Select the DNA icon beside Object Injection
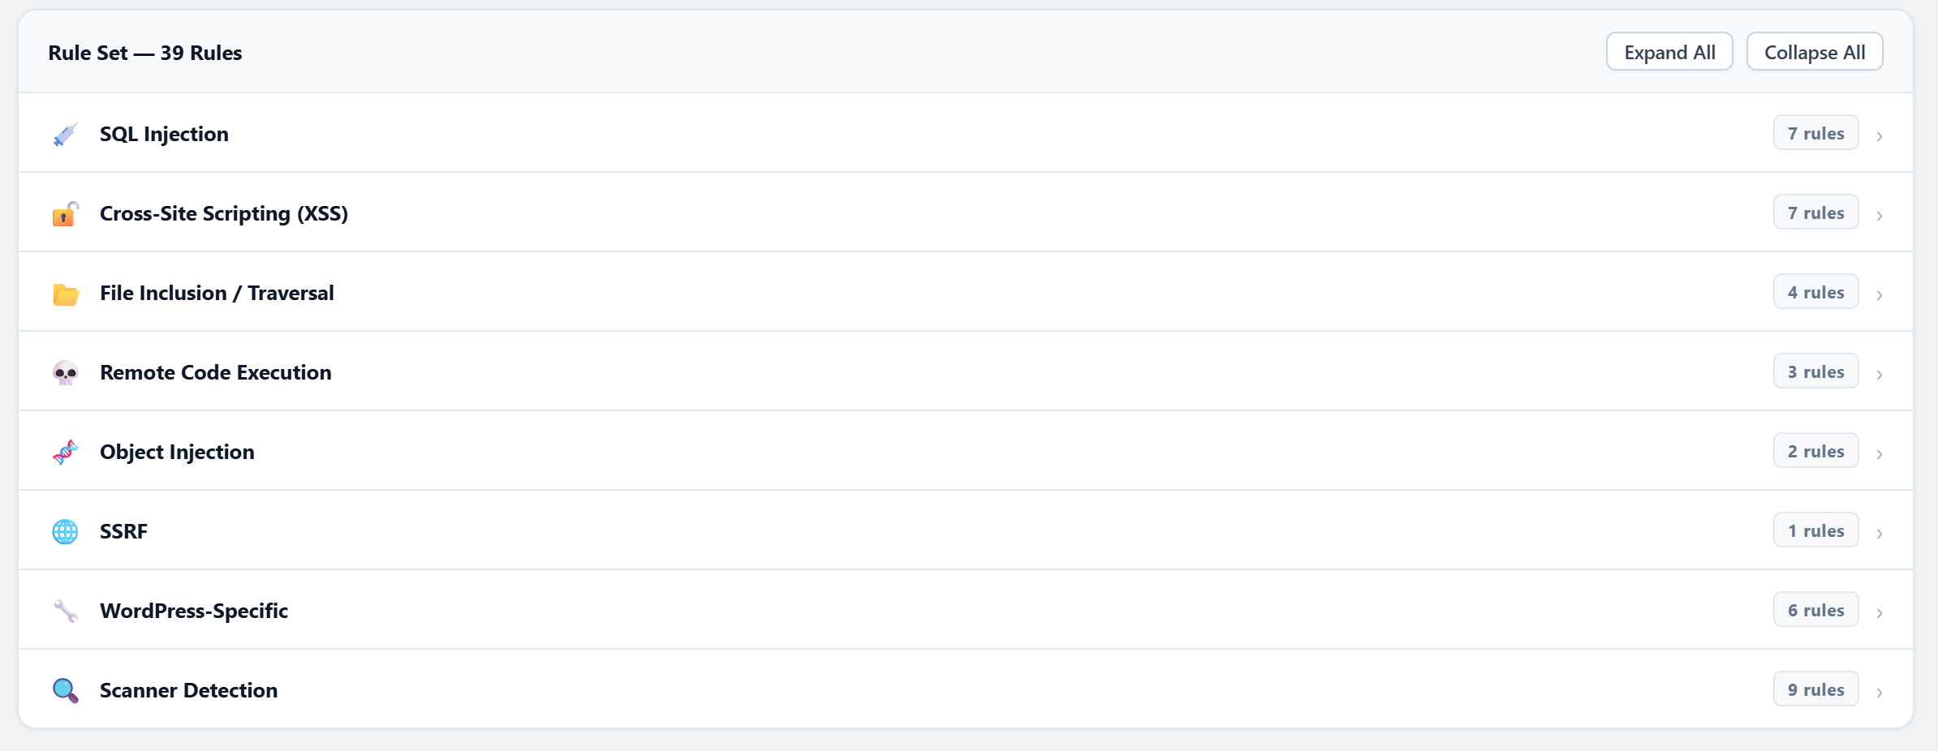This screenshot has height=751, width=1938. click(65, 452)
